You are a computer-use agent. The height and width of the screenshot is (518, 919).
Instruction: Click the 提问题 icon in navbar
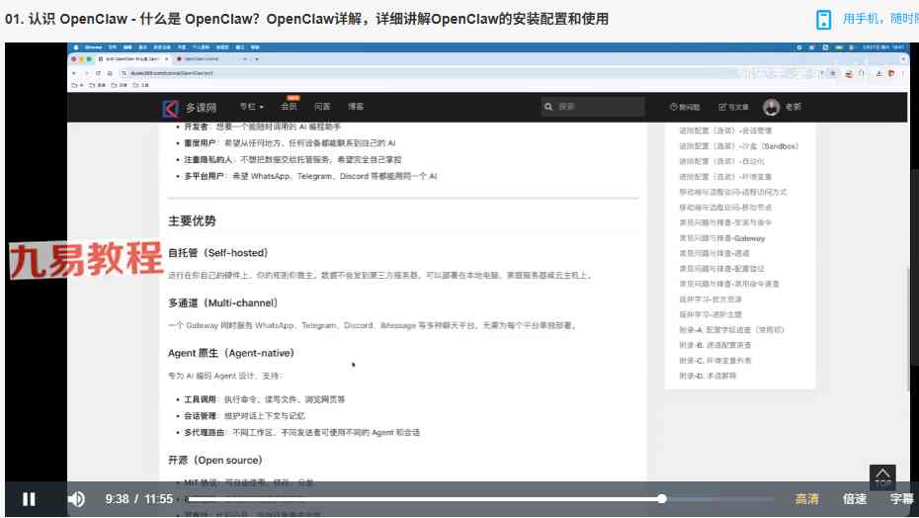pos(674,107)
